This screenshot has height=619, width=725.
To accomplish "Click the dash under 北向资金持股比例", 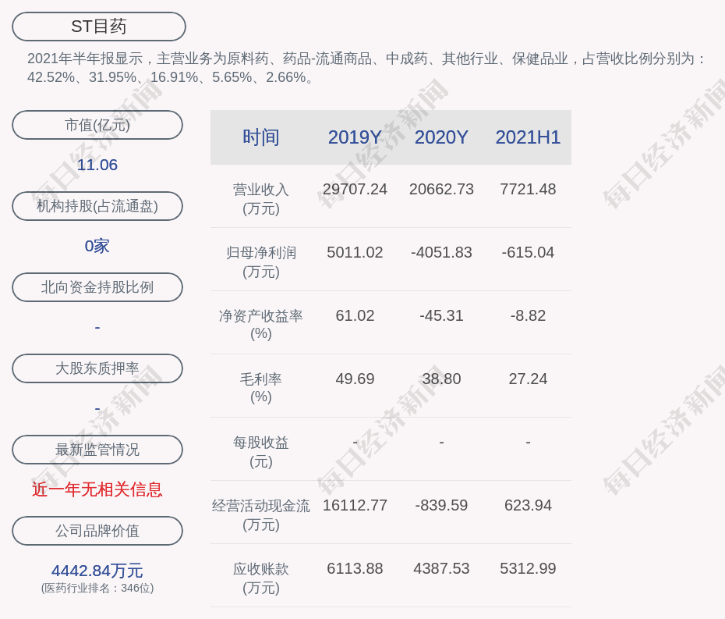I will coord(97,328).
